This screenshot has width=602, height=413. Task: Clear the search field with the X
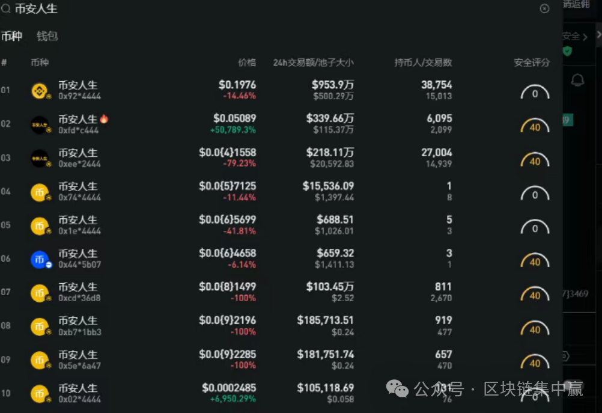point(544,8)
